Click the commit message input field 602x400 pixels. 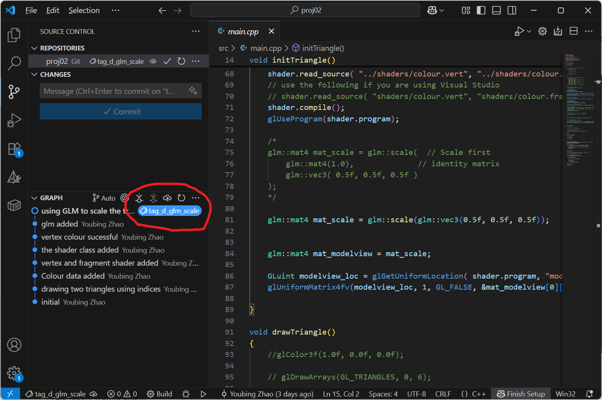[x=114, y=91]
